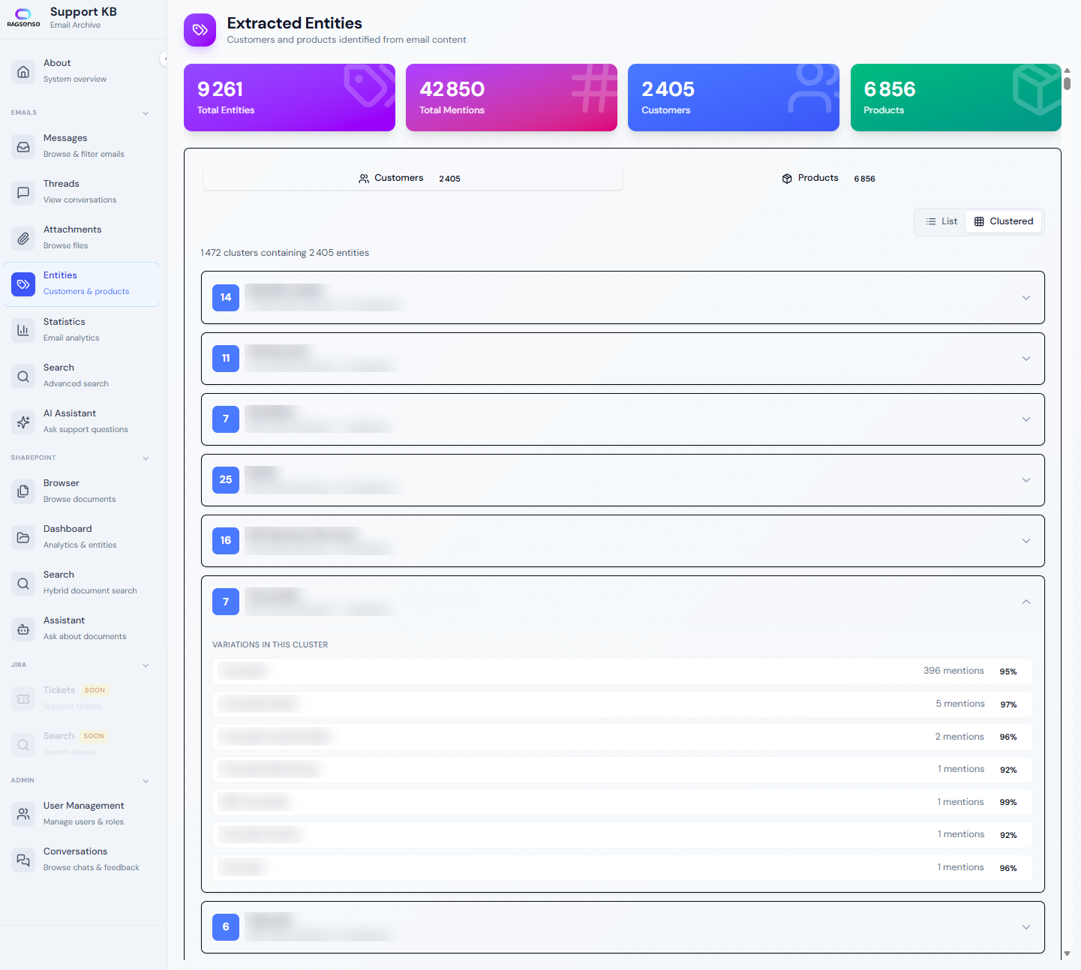Click the User Management people icon
Screen dimensions: 1081x970
tap(23, 814)
